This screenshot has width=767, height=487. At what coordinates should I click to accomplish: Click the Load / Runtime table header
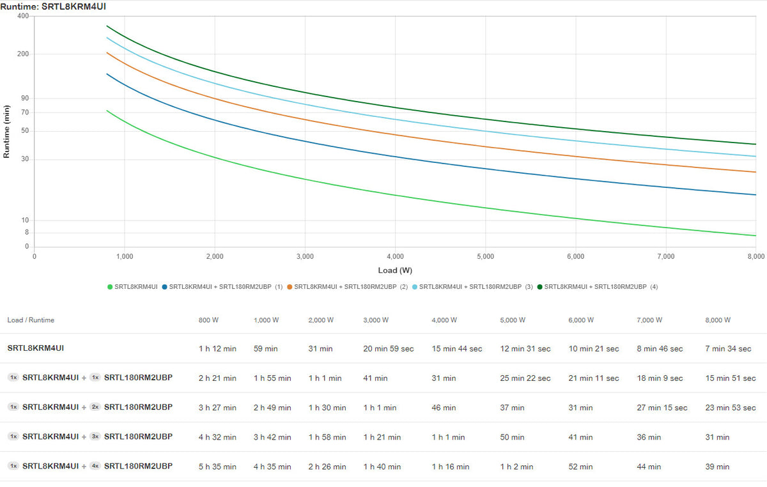31,320
